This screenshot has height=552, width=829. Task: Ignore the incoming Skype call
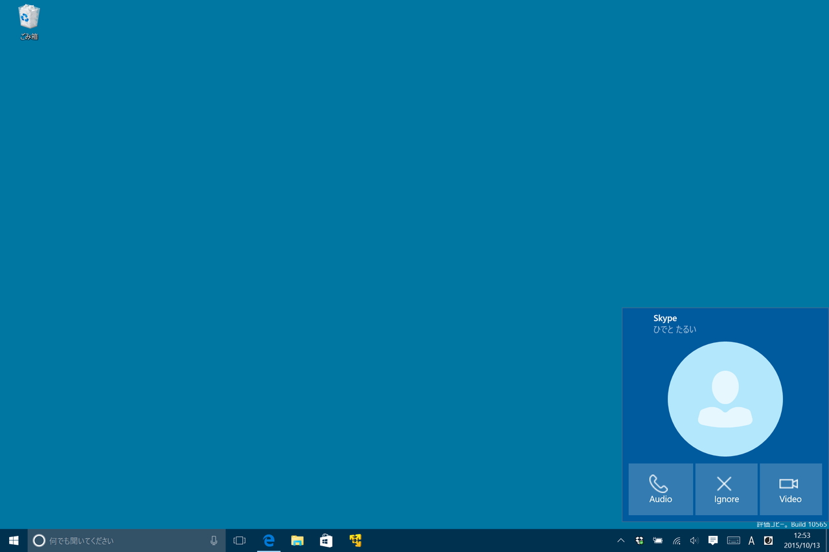(726, 489)
